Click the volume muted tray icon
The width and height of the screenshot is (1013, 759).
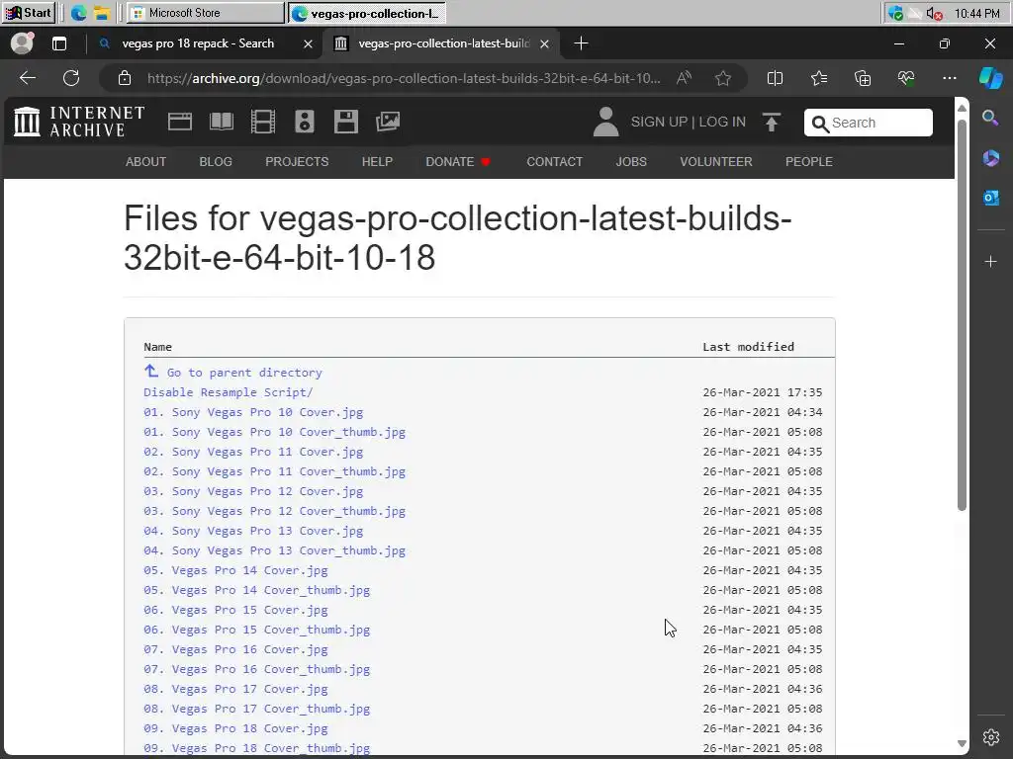934,13
